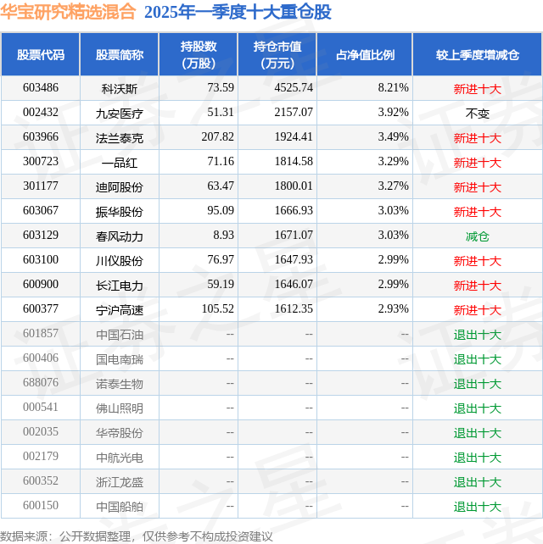Select stock code 601857
Screen dimensions: 543x544
coord(41,334)
